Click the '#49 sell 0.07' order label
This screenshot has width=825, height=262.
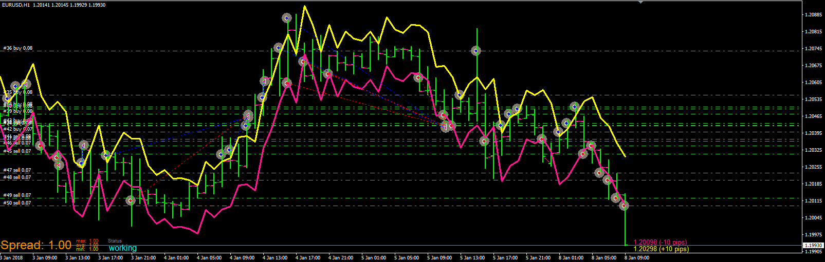[17, 195]
